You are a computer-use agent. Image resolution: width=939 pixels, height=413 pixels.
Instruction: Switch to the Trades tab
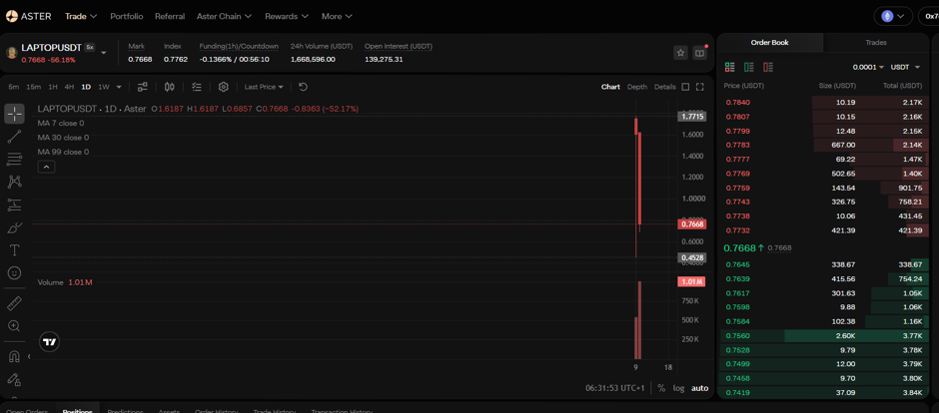(875, 43)
